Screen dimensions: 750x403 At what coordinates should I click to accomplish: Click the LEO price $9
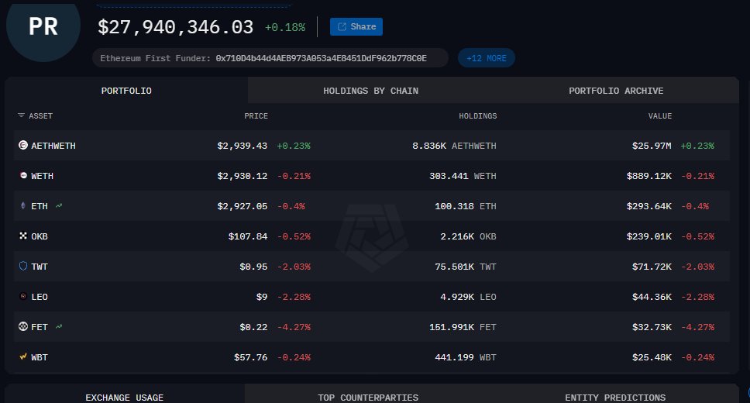[x=262, y=297]
